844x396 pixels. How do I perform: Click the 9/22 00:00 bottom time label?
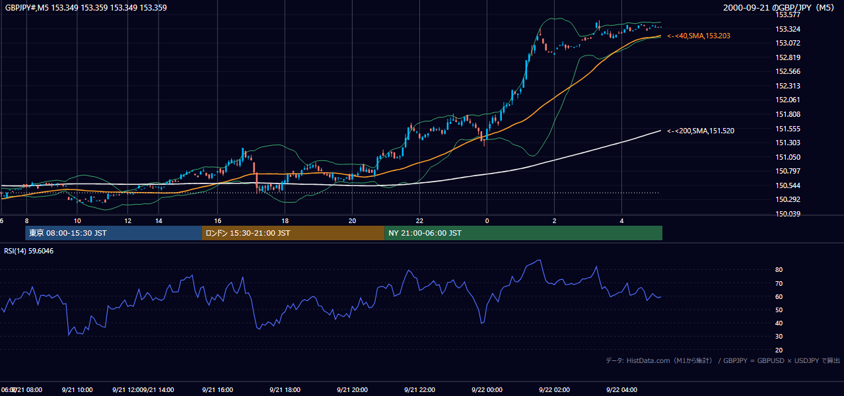point(487,390)
